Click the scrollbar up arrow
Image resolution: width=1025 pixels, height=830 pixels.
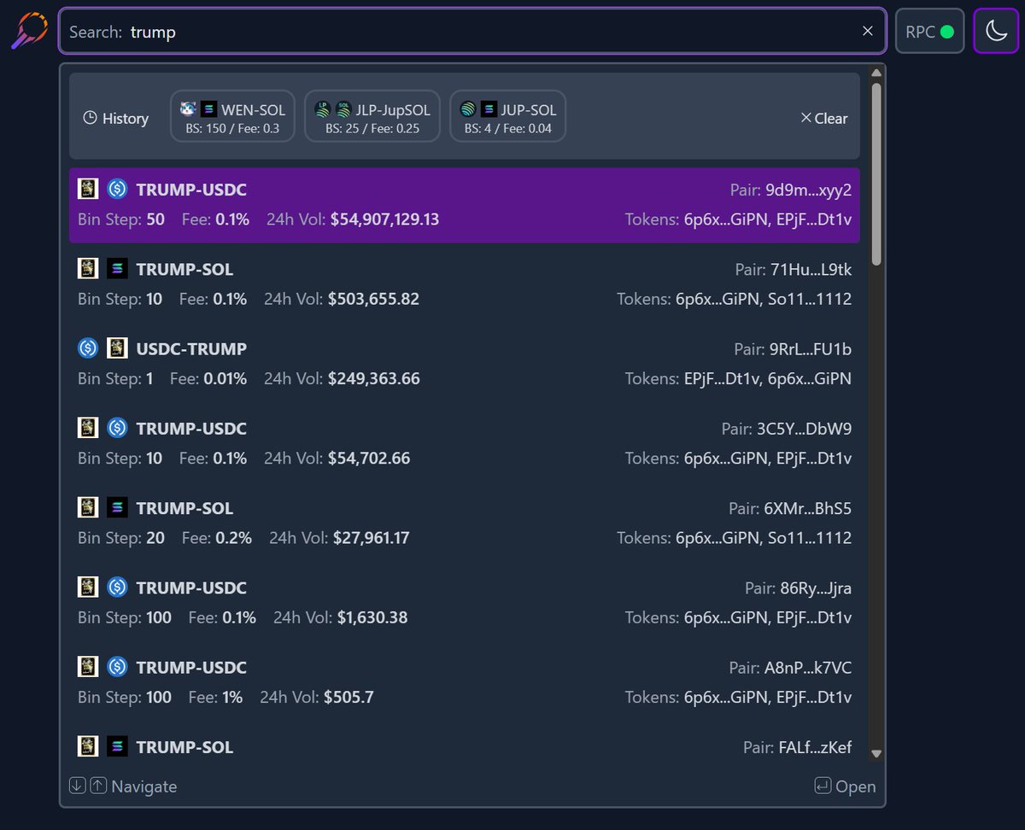point(876,73)
